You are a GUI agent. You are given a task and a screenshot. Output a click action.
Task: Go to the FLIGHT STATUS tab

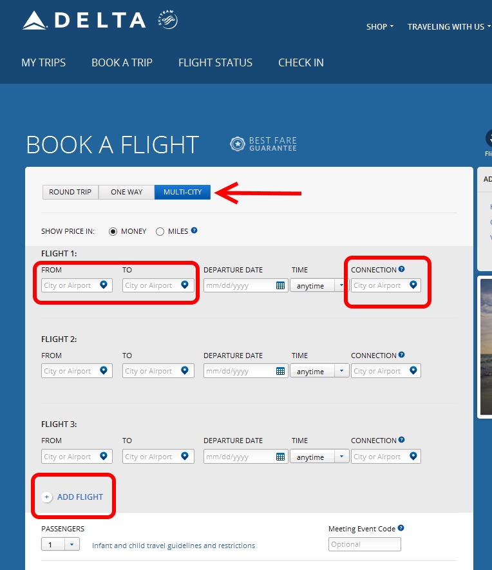[x=215, y=62]
